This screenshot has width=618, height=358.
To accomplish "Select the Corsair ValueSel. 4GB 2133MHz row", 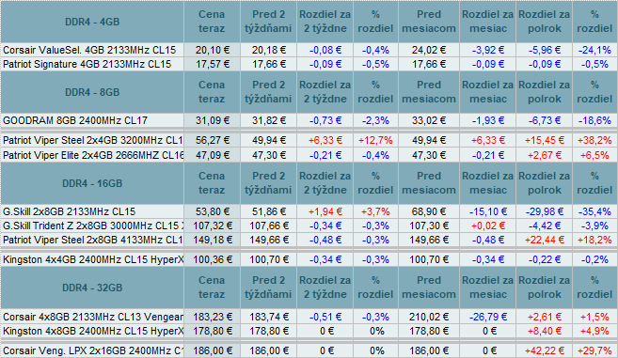I will click(x=309, y=51).
